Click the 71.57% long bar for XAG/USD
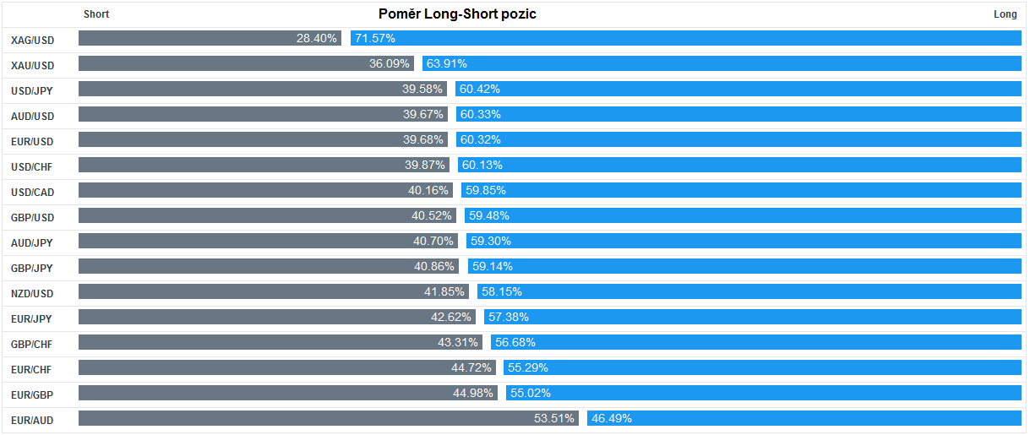 click(x=685, y=38)
